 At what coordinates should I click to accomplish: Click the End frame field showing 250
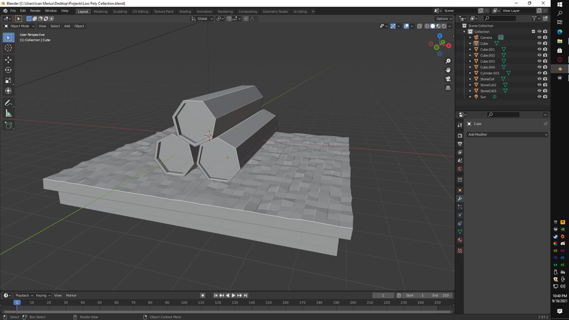pyautogui.click(x=440, y=295)
